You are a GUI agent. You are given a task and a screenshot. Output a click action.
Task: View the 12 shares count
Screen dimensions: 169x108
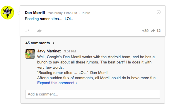tap(158, 31)
